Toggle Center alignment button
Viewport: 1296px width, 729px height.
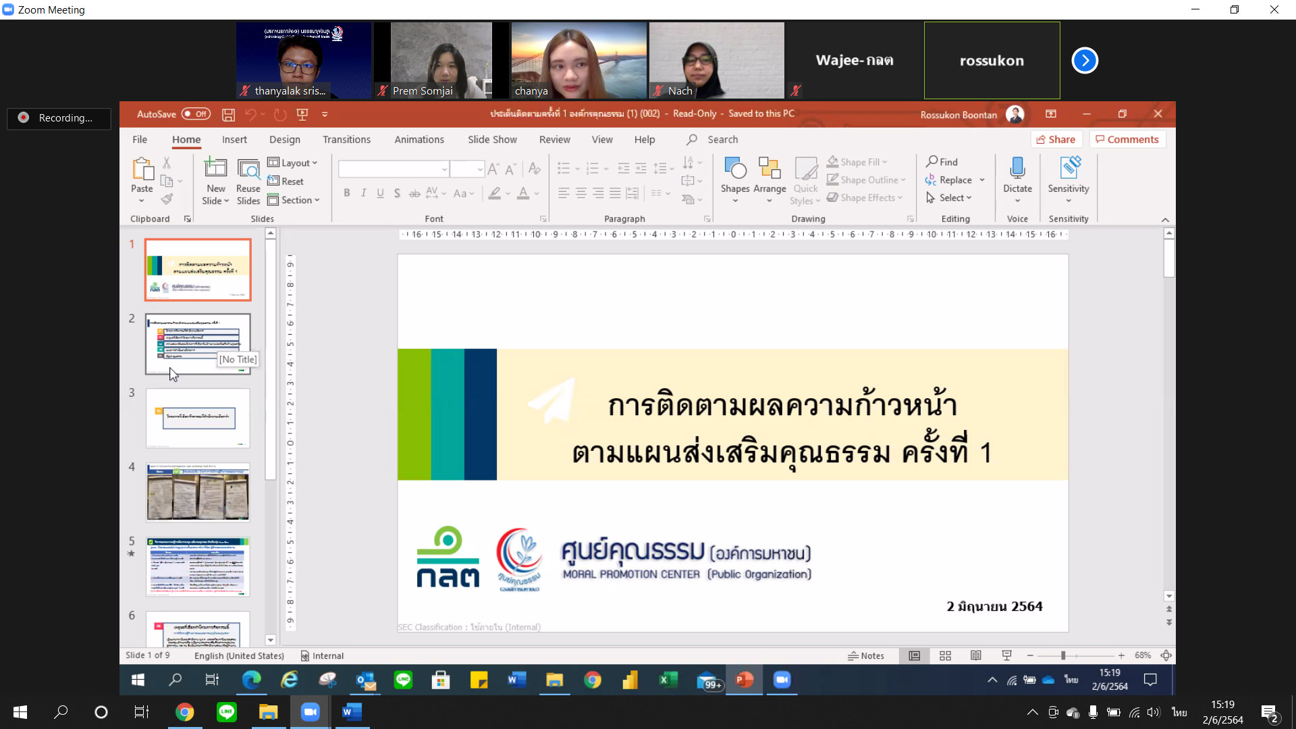pos(580,193)
